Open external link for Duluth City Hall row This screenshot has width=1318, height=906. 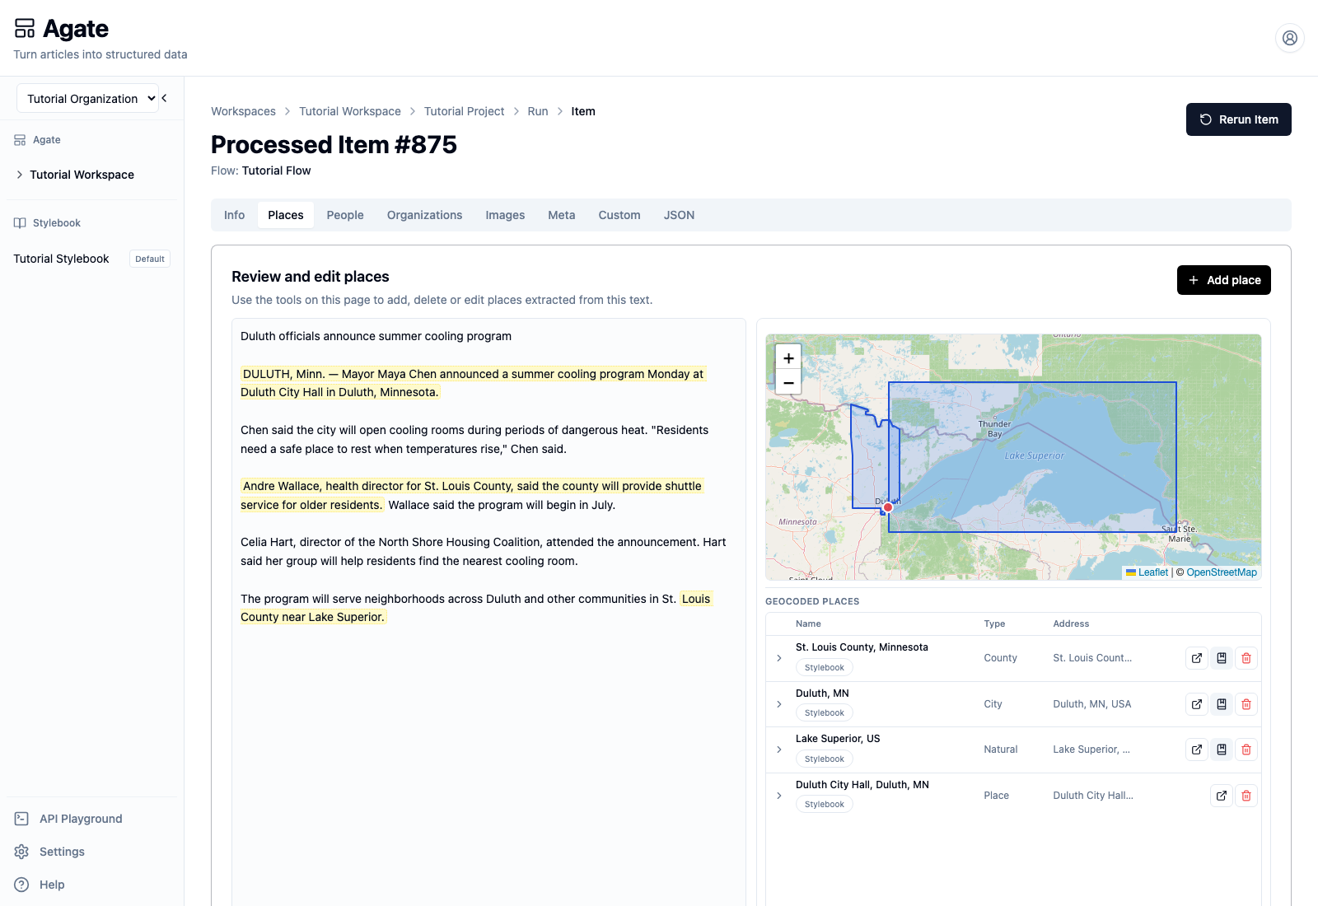tap(1222, 796)
